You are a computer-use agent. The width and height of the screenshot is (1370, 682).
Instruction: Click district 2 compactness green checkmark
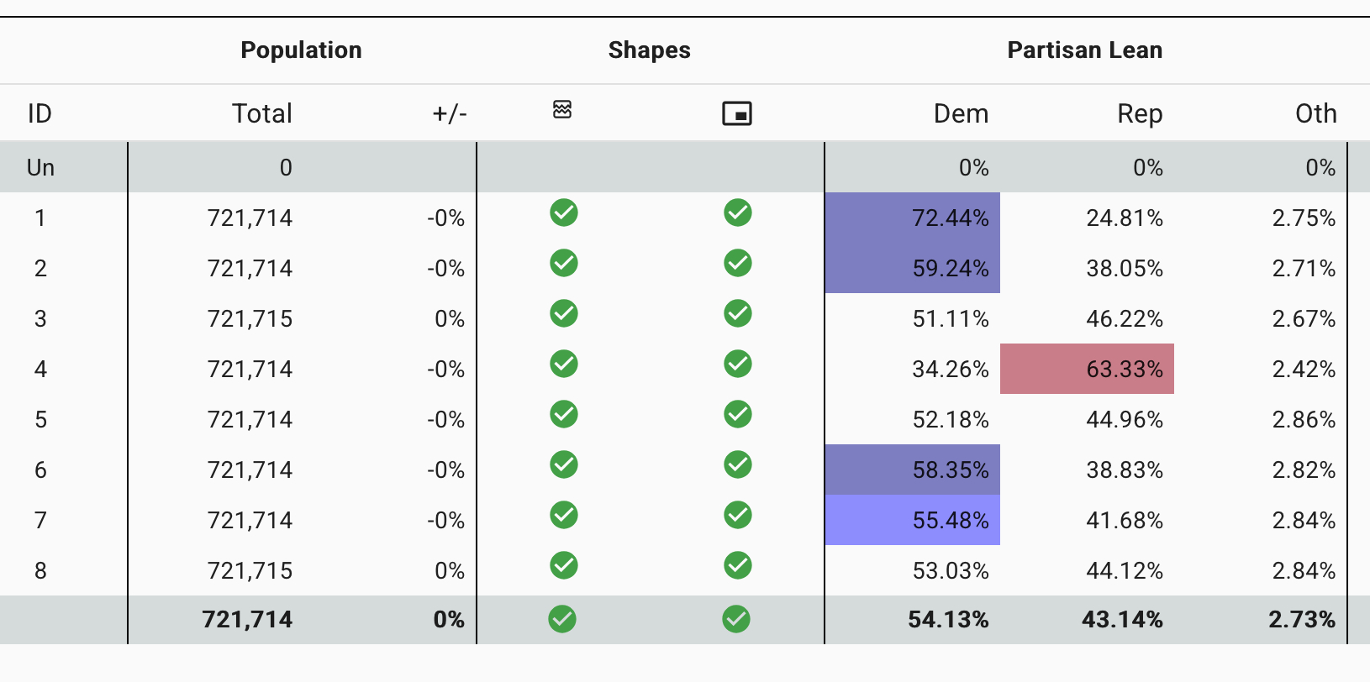(738, 264)
